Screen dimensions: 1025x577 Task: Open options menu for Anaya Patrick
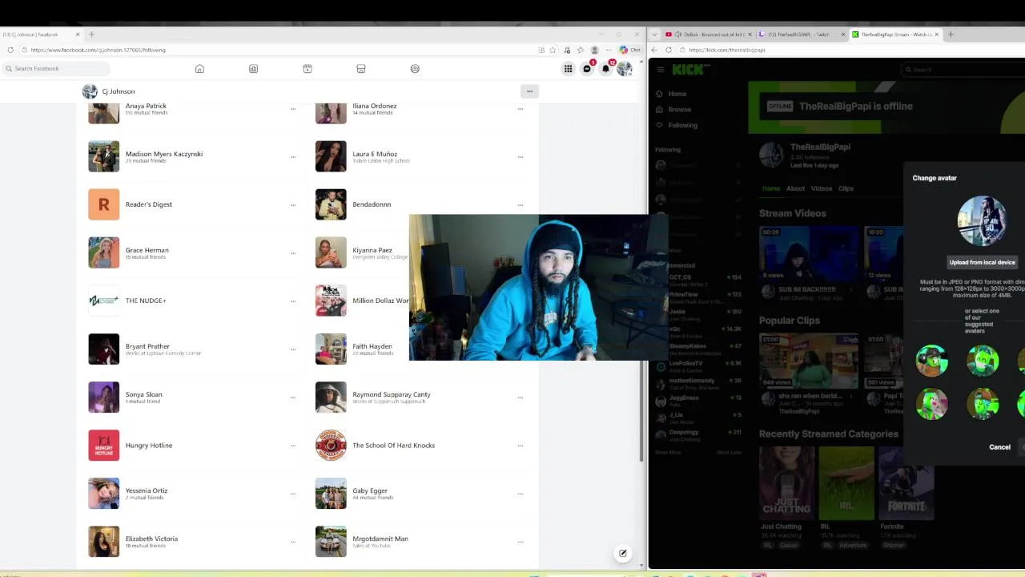[x=293, y=108]
